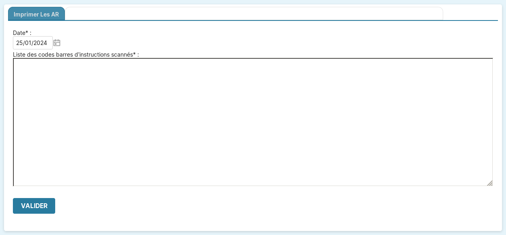Place cursor on the month 01 in date
506x235 pixels.
[x=28, y=43]
